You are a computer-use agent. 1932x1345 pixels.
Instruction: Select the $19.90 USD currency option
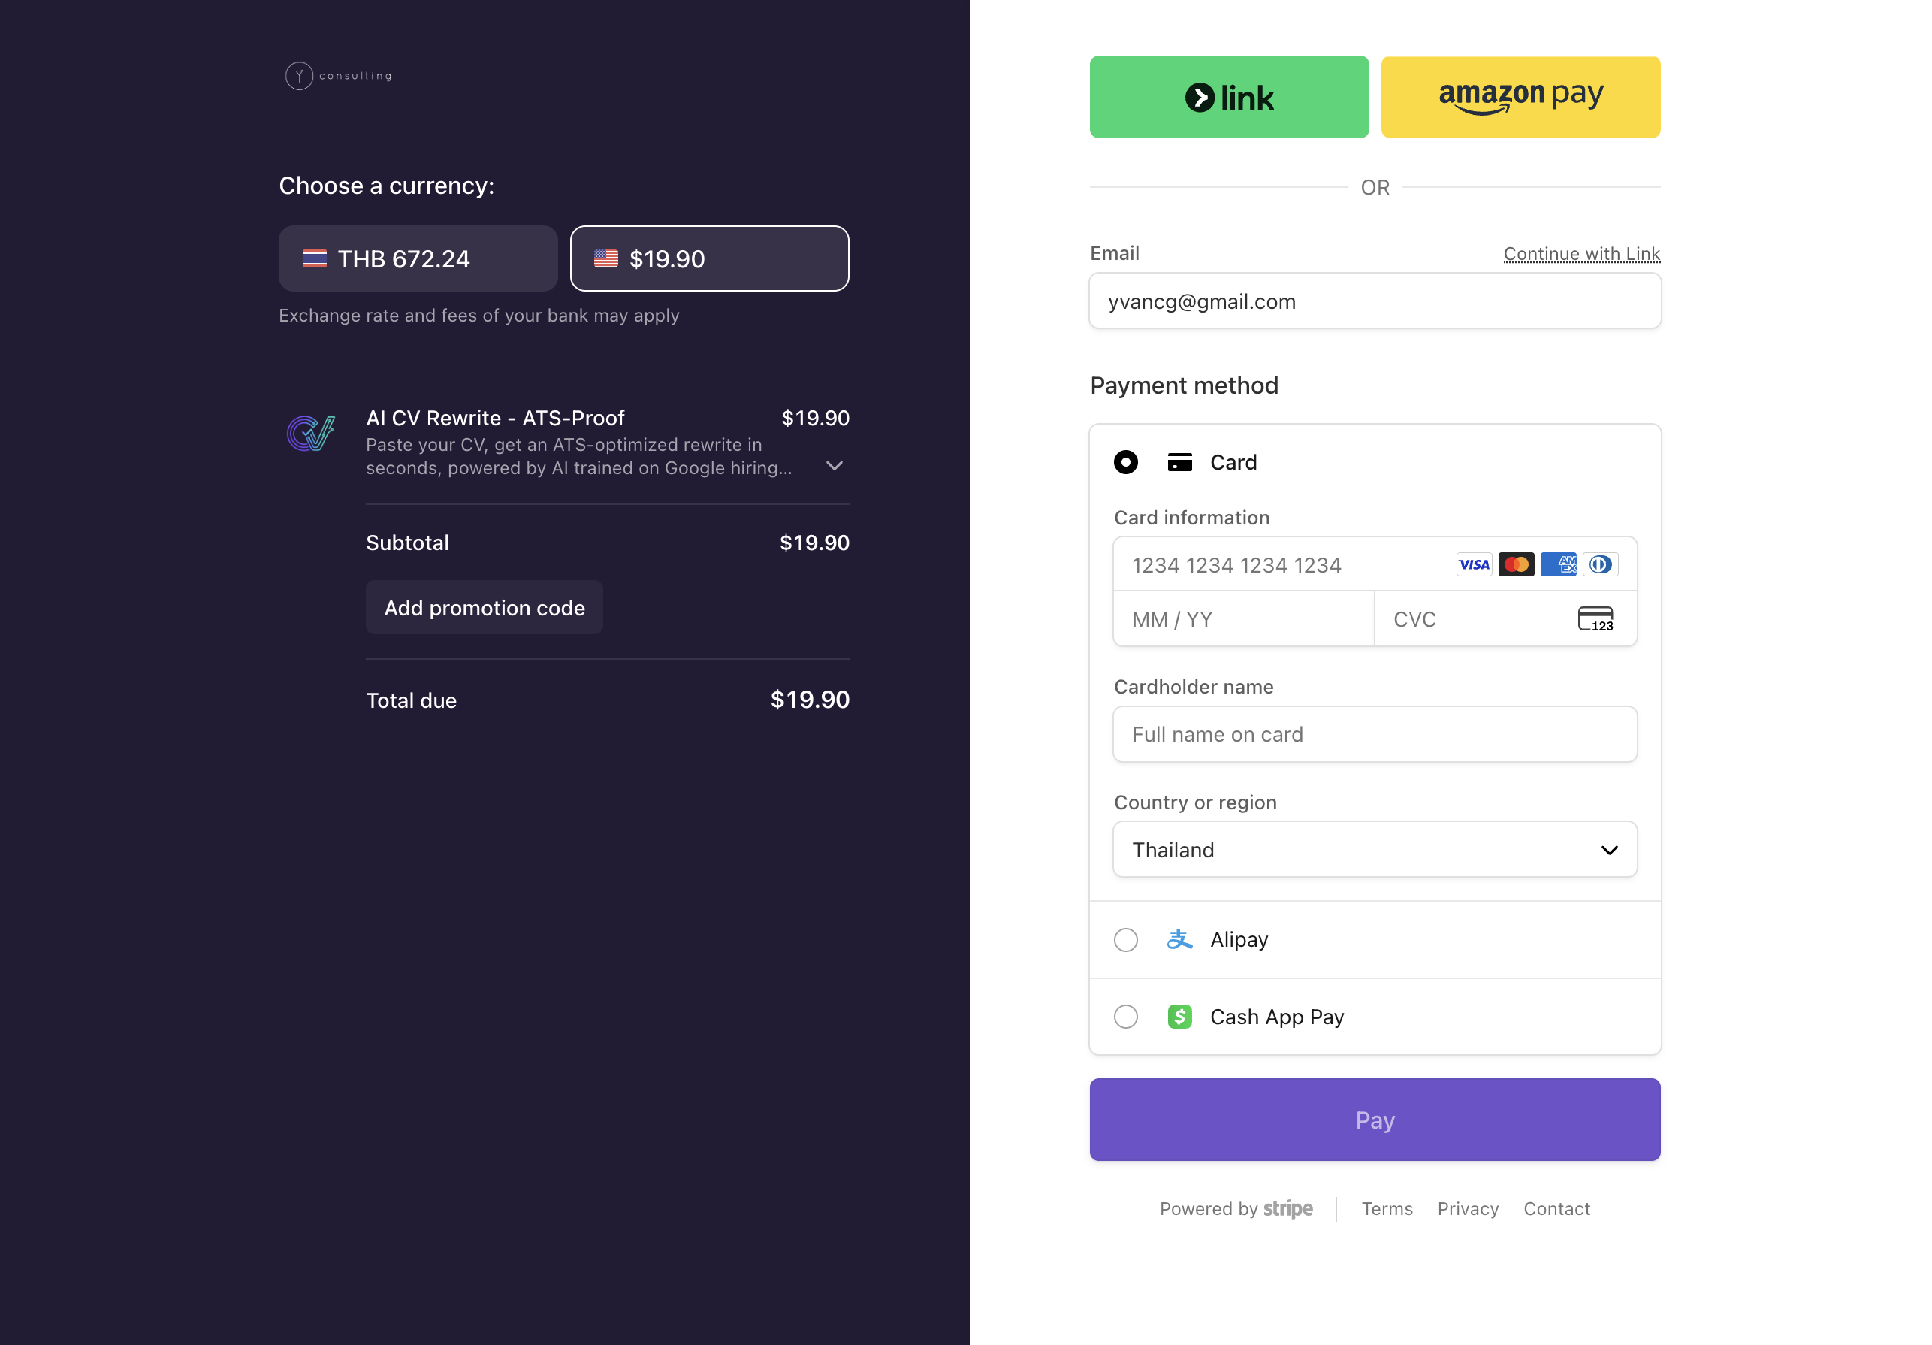708,258
